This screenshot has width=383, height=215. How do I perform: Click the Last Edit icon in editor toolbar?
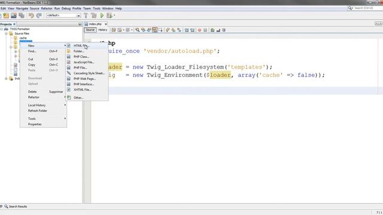point(114,30)
